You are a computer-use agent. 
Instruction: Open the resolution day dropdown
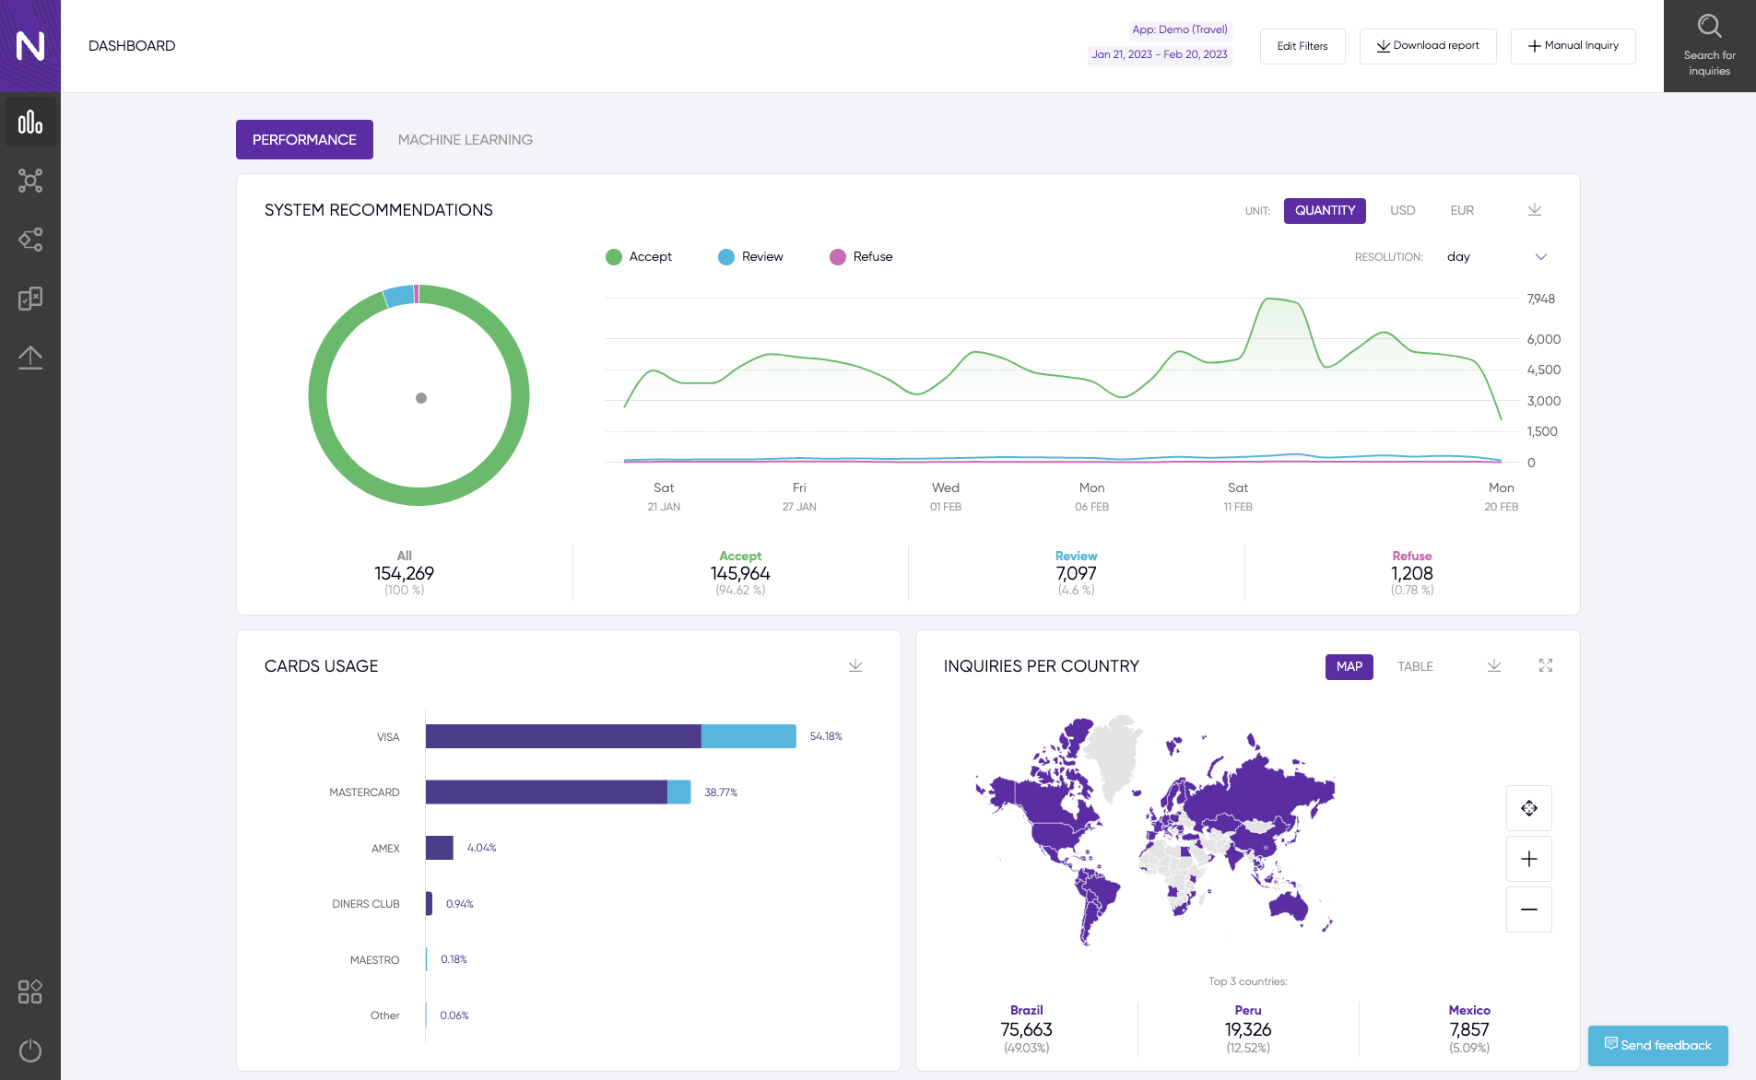(1496, 257)
